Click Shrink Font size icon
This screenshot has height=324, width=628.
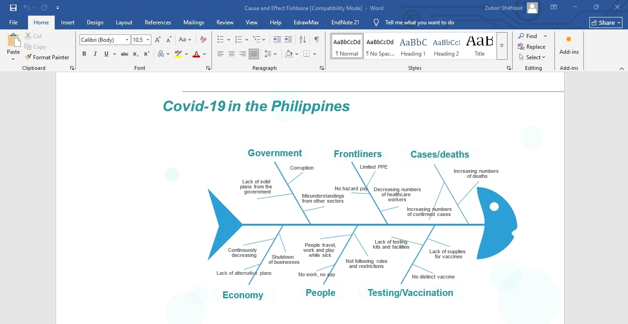(x=169, y=40)
